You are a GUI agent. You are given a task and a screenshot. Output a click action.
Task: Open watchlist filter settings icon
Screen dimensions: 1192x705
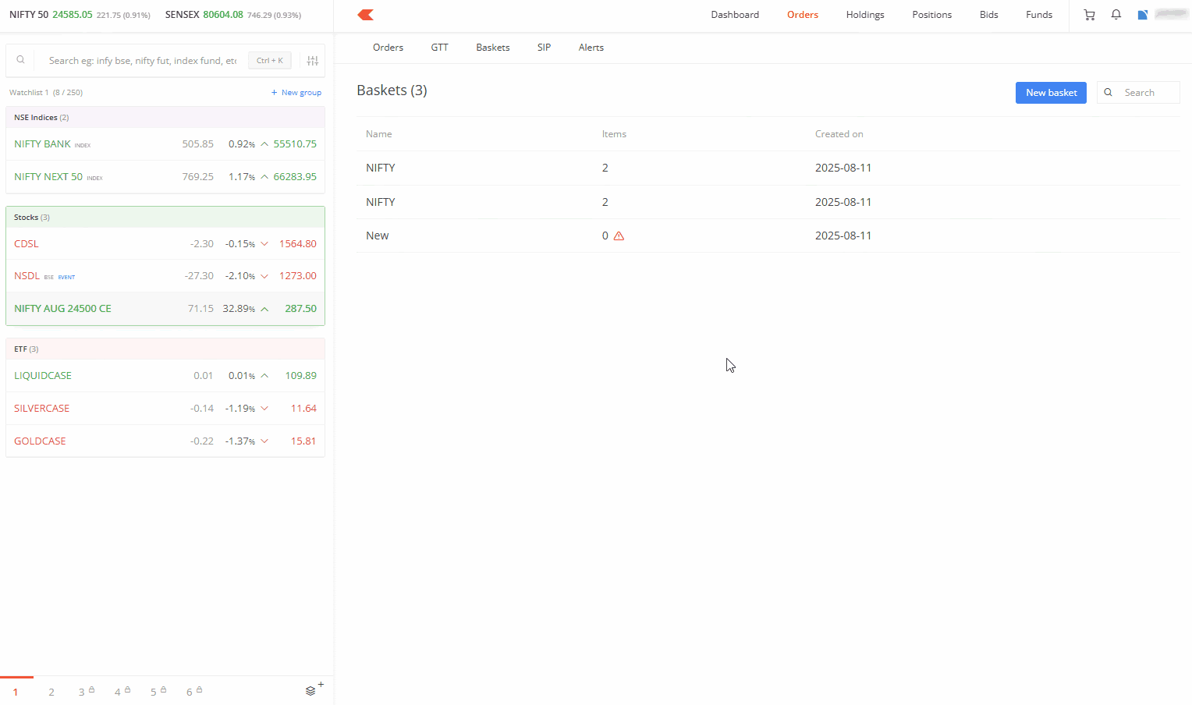(313, 61)
